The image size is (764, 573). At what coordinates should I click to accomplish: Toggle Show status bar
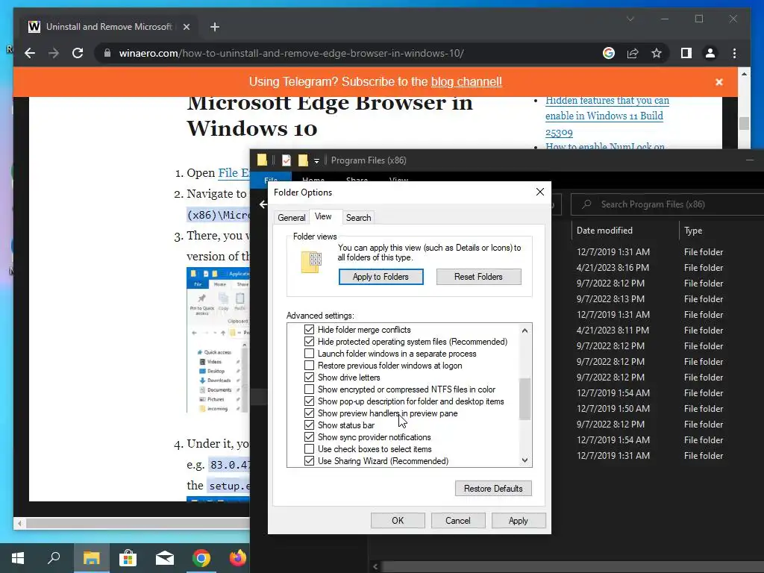pyautogui.click(x=309, y=425)
